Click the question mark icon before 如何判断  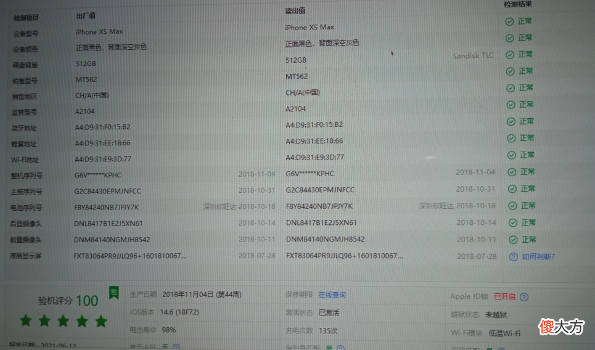(514, 257)
